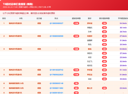The image size is (128, 94).
Task: Select team name 福州茶亭西湖3队
Action: tap(15, 23)
